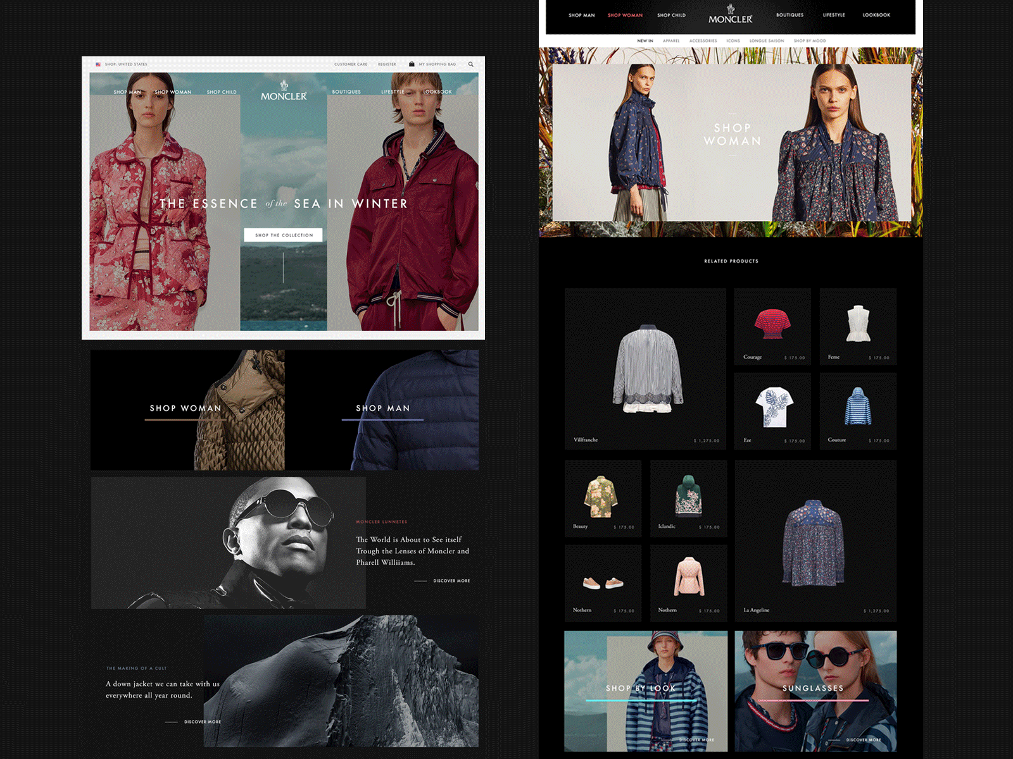Click the SHOP MAN promotional banner
The width and height of the screenshot is (1013, 759).
click(382, 409)
